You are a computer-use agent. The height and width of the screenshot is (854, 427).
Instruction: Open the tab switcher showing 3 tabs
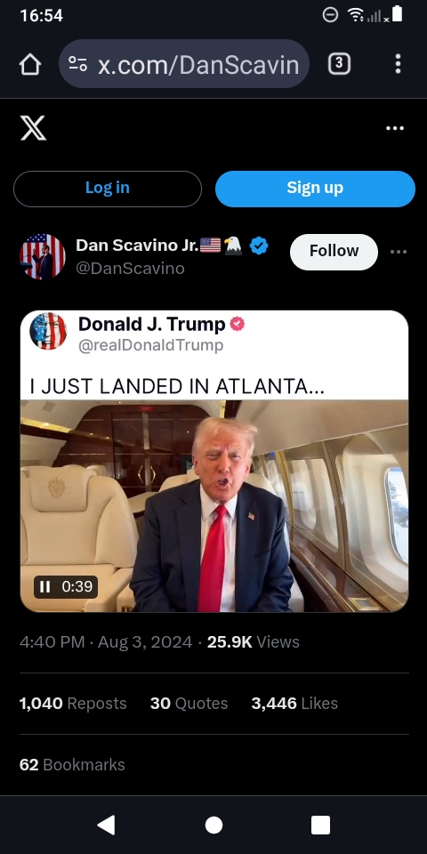coord(339,64)
